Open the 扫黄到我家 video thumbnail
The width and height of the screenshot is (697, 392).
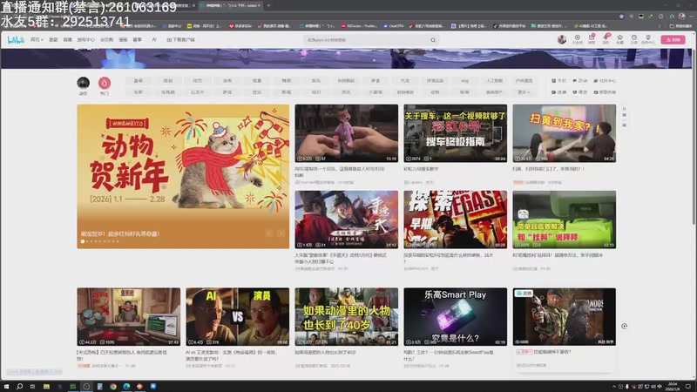tap(564, 133)
